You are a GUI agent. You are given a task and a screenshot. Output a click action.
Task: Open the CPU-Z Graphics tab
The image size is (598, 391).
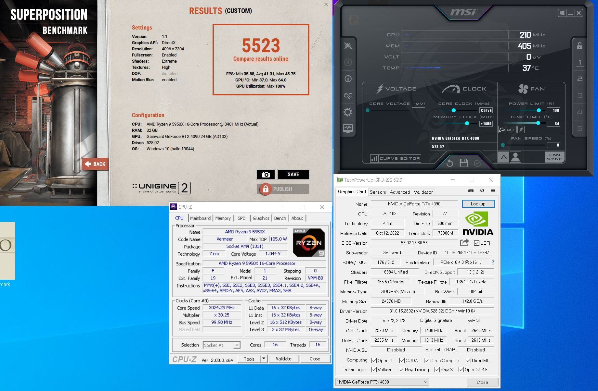[261, 218]
